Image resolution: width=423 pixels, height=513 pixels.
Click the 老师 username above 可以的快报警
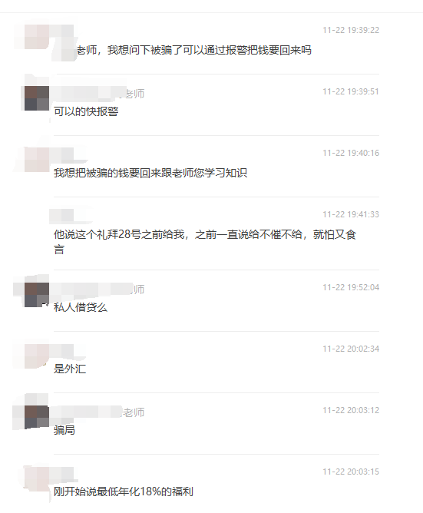[x=134, y=94]
